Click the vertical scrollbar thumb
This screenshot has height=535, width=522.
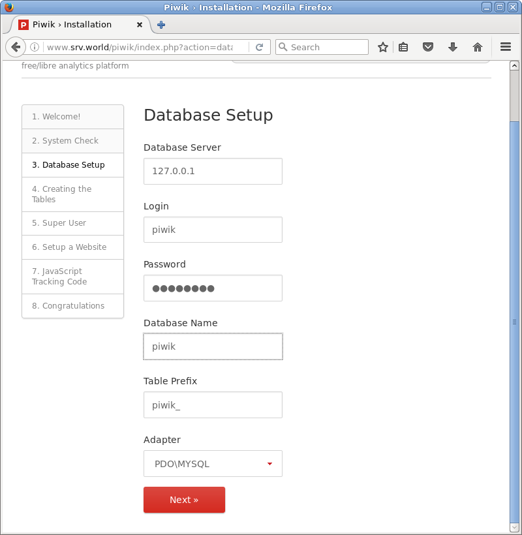coord(514,322)
